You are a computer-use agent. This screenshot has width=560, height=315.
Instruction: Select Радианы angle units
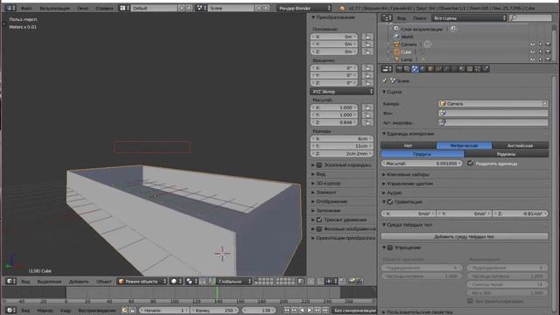click(506, 154)
